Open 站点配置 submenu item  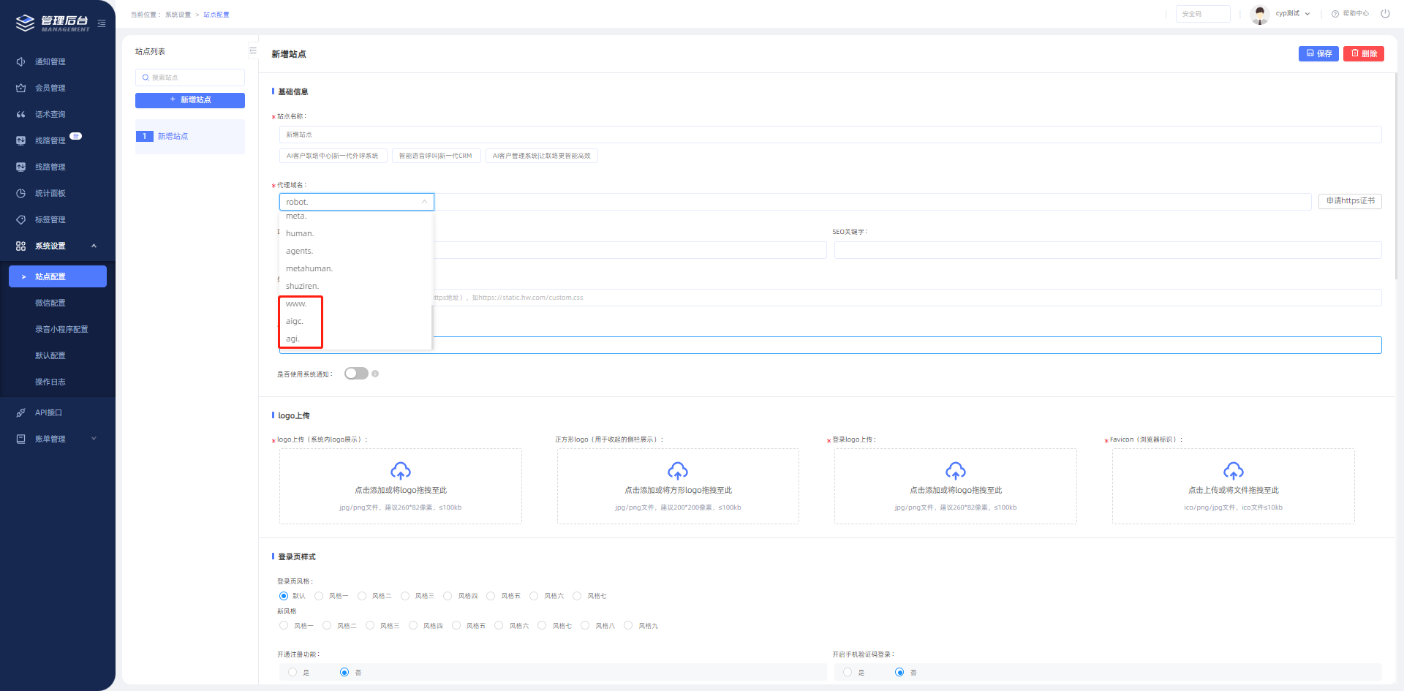(x=58, y=276)
